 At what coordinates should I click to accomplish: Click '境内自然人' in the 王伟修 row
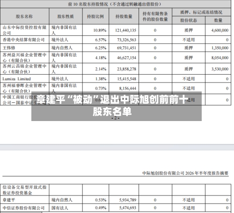[x=62, y=48]
